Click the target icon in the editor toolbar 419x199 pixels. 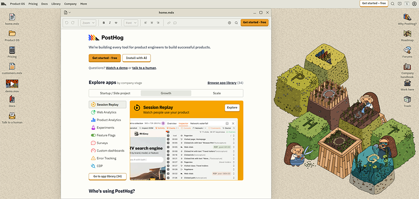(229, 23)
